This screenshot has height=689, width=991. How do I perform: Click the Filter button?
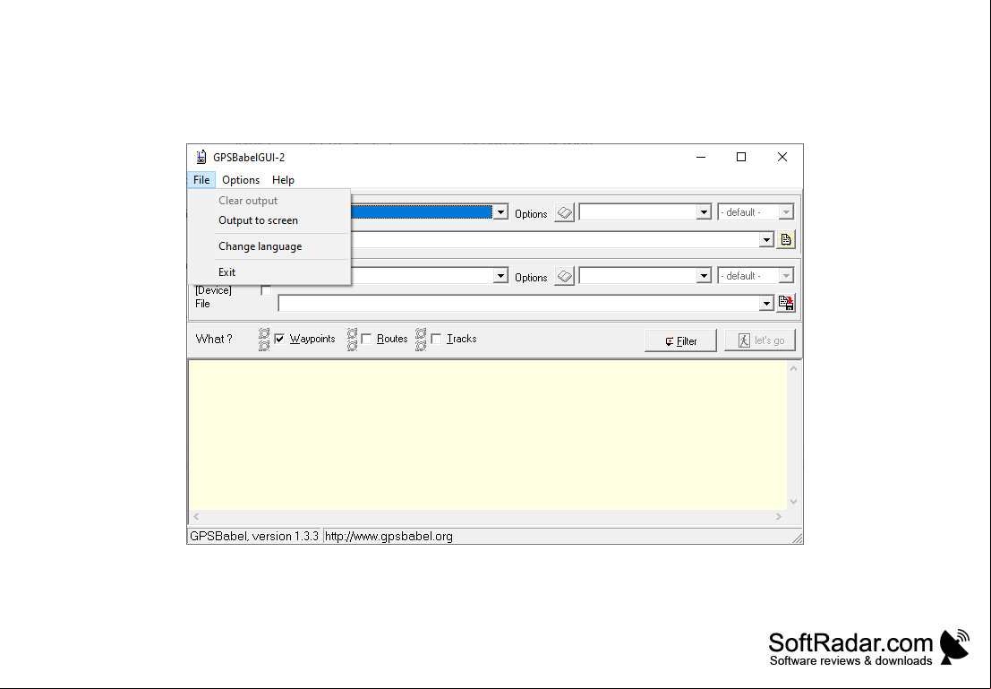click(x=680, y=340)
